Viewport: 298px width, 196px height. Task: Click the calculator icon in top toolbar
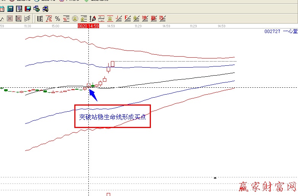[10, 9]
